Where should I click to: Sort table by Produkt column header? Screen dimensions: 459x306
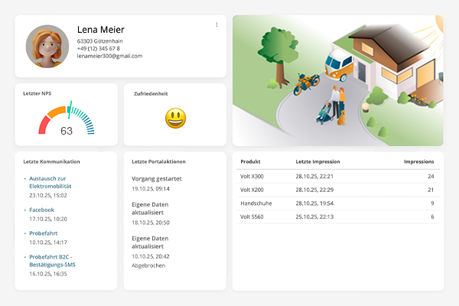250,161
